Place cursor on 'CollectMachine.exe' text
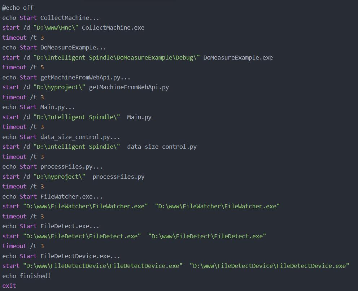 pyautogui.click(x=113, y=28)
